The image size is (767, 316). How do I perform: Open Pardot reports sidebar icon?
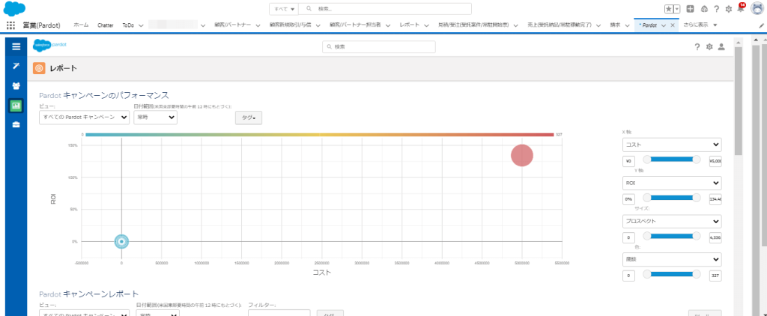[x=16, y=106]
